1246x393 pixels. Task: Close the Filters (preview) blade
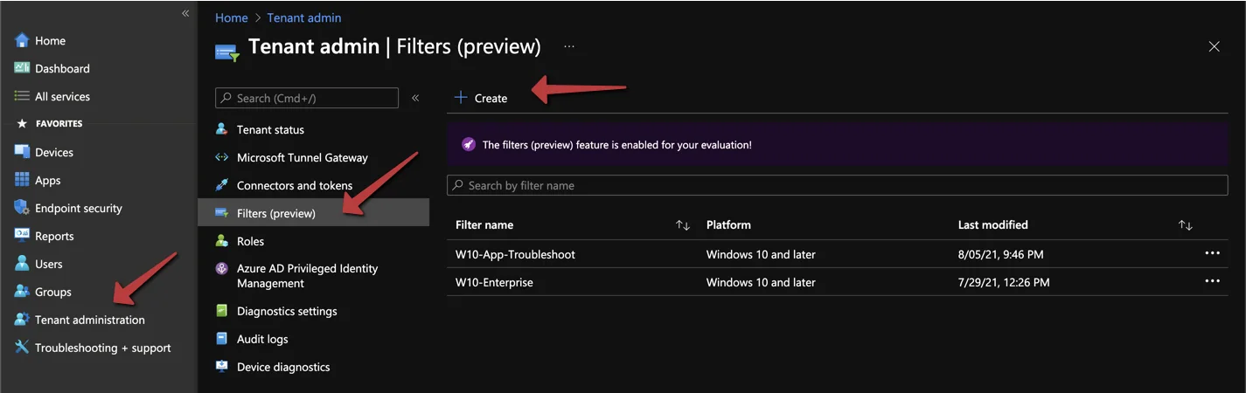pyautogui.click(x=1214, y=46)
